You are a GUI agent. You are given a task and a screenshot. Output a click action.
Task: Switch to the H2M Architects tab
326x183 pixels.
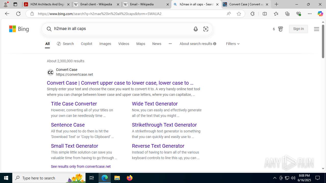(x=47, y=4)
